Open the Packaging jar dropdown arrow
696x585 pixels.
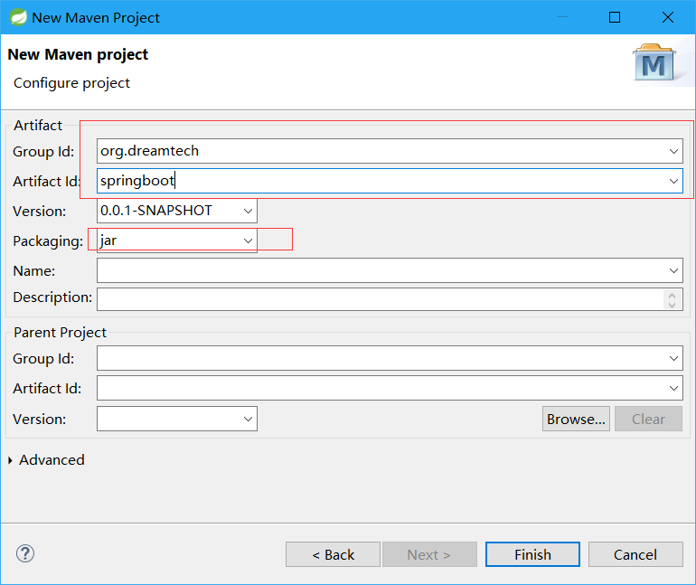click(x=249, y=241)
